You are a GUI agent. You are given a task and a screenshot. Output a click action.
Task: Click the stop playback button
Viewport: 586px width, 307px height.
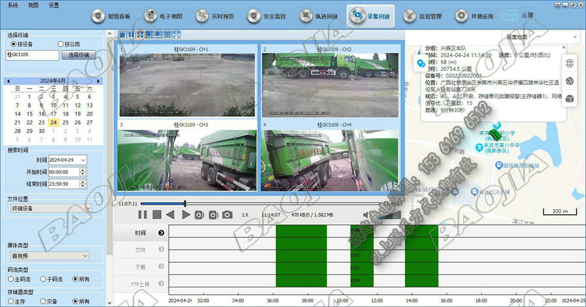pos(157,214)
